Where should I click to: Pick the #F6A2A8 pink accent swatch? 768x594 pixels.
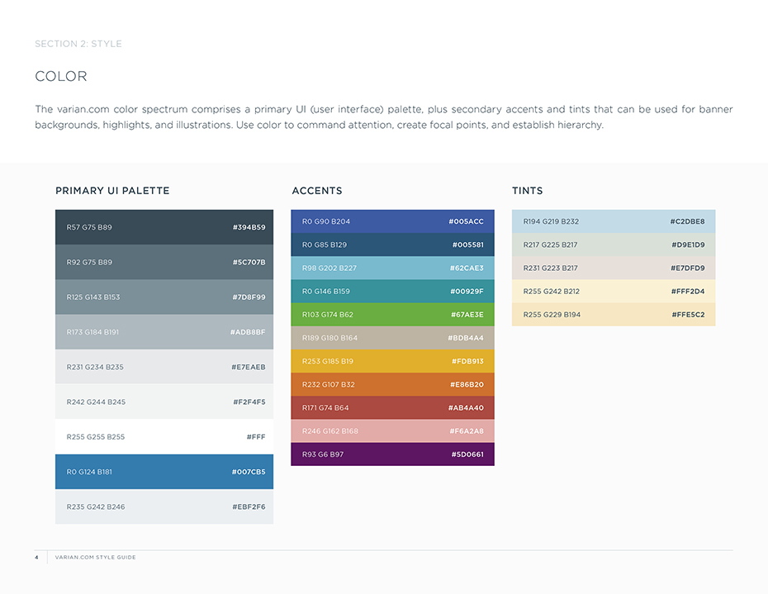pyautogui.click(x=392, y=431)
